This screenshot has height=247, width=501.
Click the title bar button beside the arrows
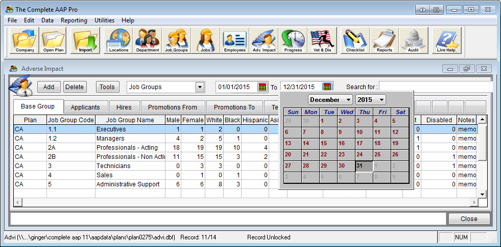point(437,10)
